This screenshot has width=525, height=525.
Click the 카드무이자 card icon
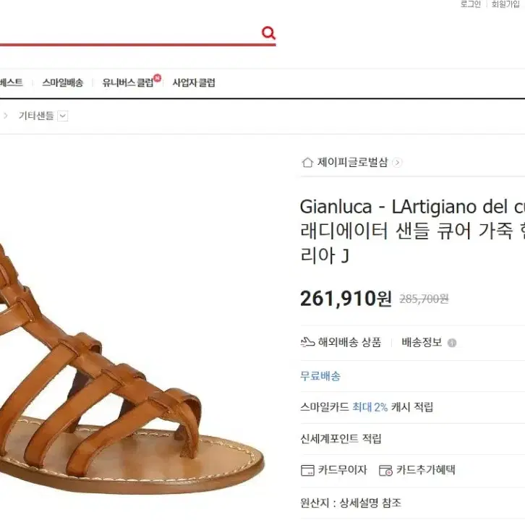click(x=307, y=470)
